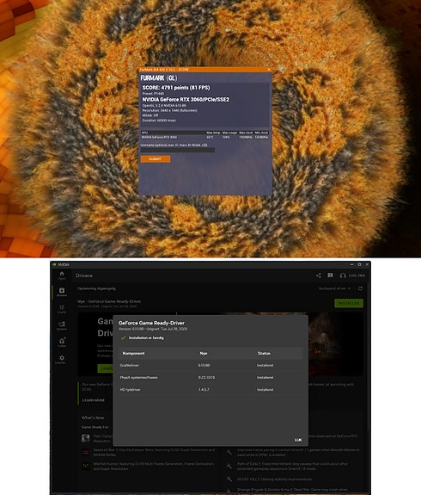
Task: Click the share icon in NVIDIA header
Action: pyautogui.click(x=319, y=275)
